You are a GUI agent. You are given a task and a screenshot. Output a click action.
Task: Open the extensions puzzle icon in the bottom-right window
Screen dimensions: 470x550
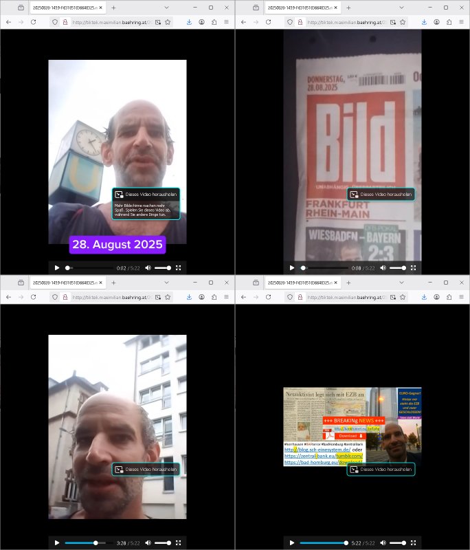tap(449, 297)
